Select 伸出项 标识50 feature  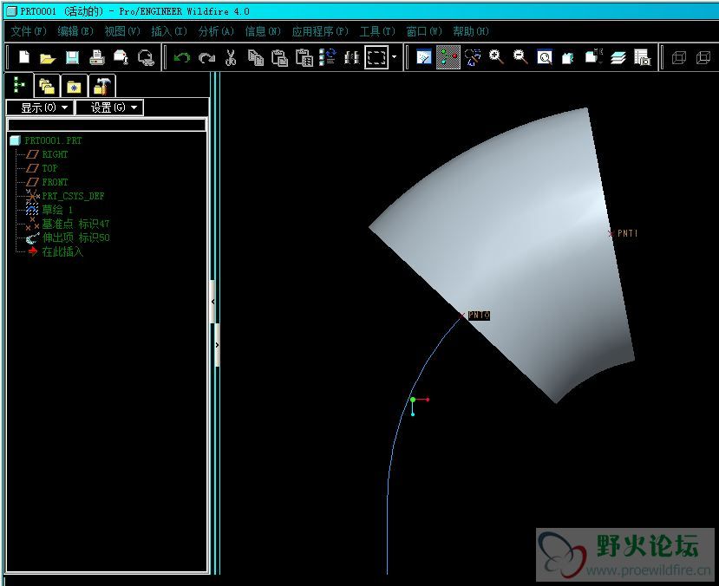click(75, 238)
